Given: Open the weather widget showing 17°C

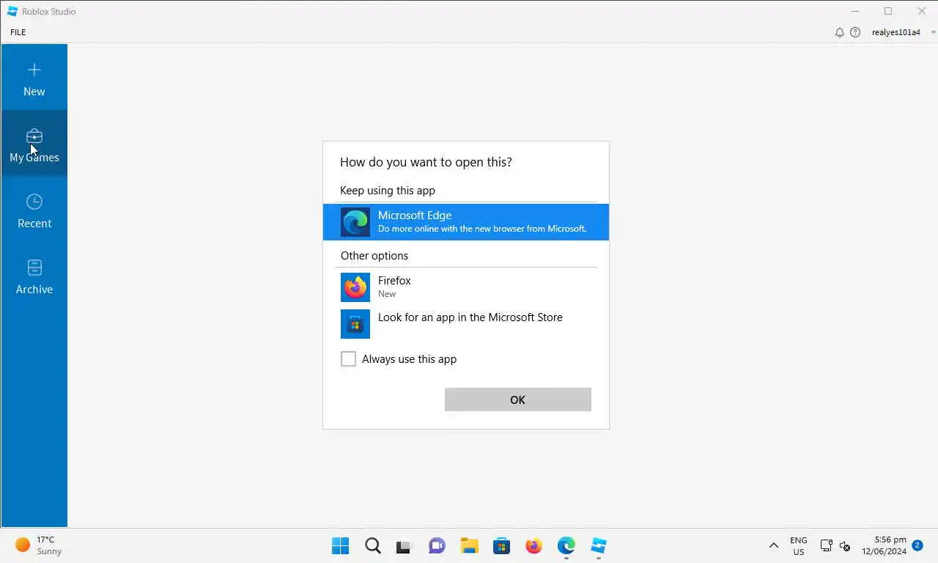Looking at the screenshot, I should pyautogui.click(x=40, y=545).
